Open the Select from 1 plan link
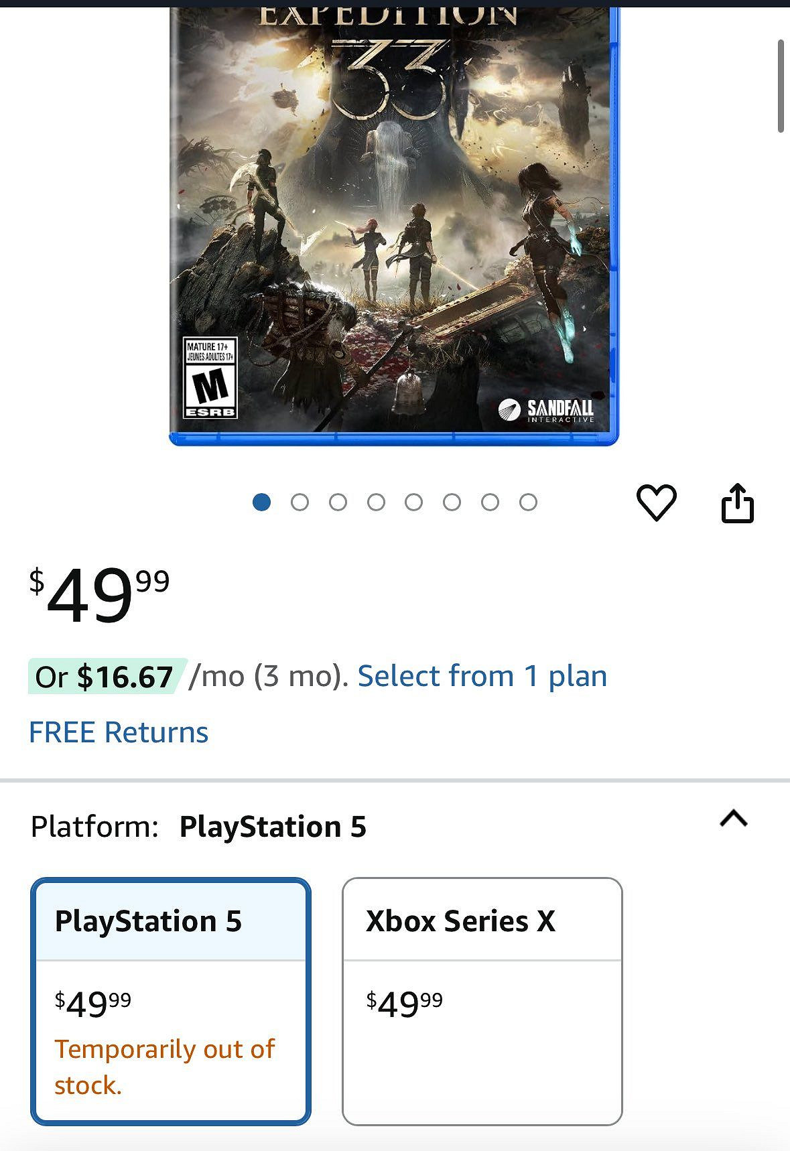Viewport: 790px width, 1151px height. [482, 676]
